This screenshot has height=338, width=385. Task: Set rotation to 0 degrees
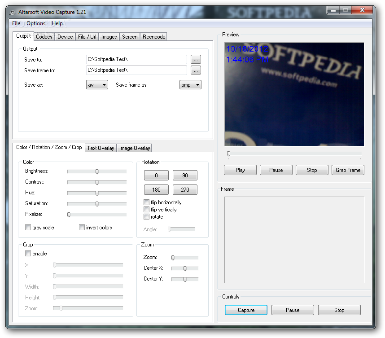[x=157, y=176]
